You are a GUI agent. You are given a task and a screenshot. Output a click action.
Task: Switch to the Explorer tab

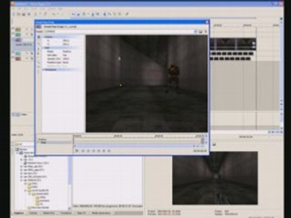[x=19, y=213]
